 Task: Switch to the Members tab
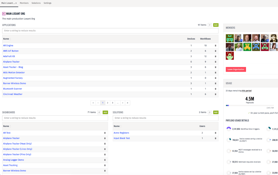click(24, 3)
